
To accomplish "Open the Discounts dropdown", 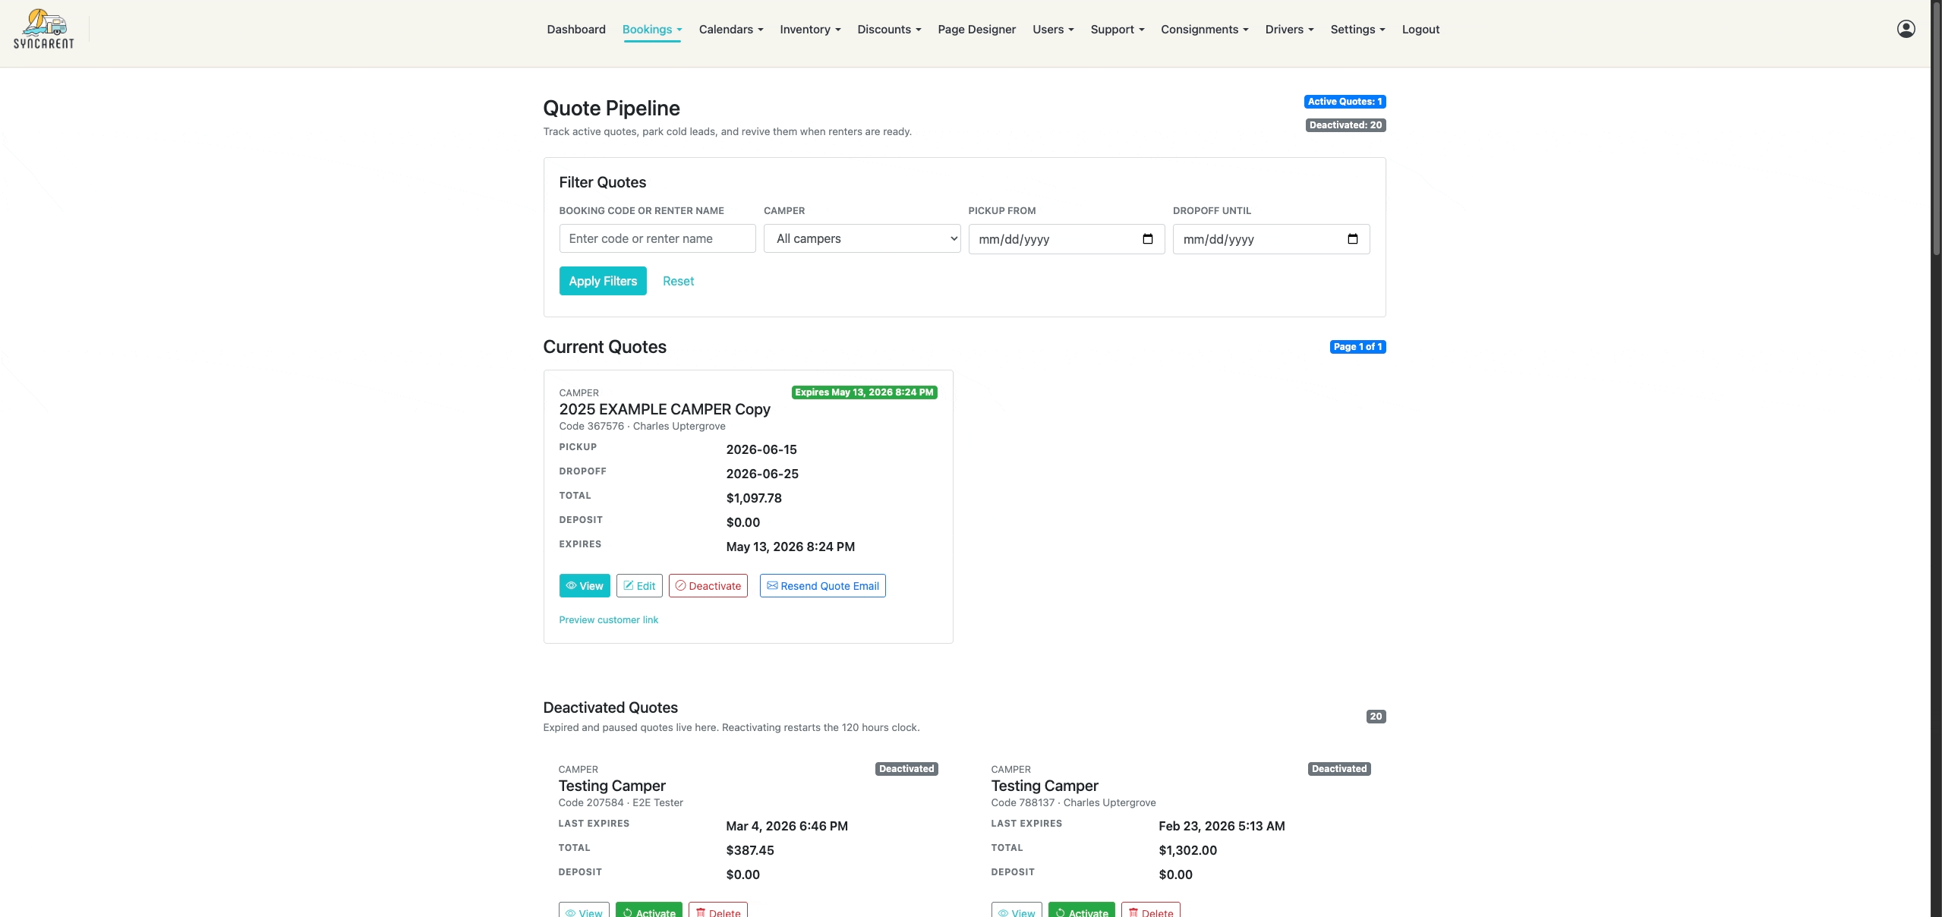I will (889, 30).
